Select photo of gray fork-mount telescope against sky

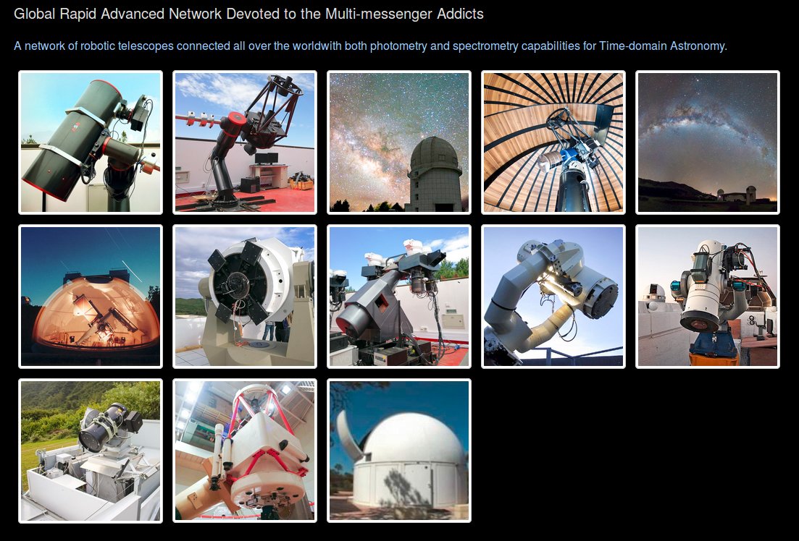[553, 297]
